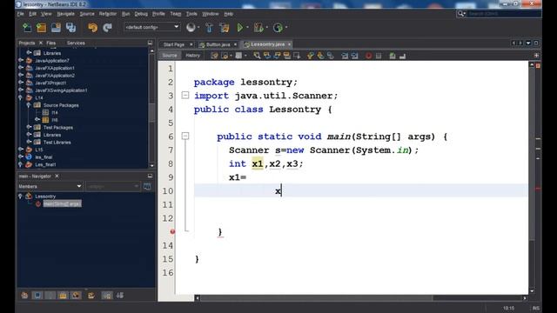This screenshot has width=557, height=313.
Task: Click the New Project toolbar icon
Action: [x=41, y=27]
